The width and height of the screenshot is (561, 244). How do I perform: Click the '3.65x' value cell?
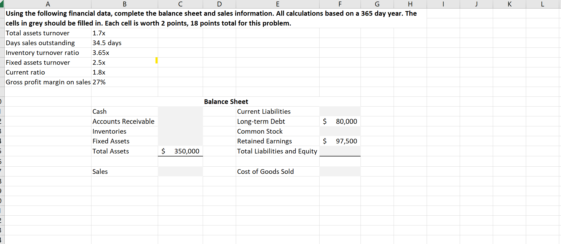click(124, 53)
